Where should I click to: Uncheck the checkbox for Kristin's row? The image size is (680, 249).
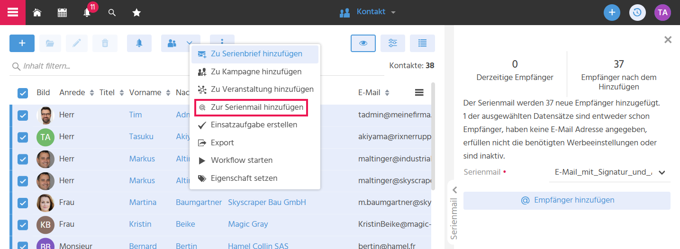click(23, 224)
